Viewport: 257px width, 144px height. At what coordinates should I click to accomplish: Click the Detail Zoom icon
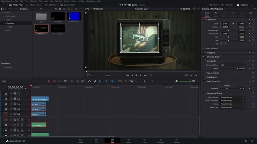pos(126,81)
